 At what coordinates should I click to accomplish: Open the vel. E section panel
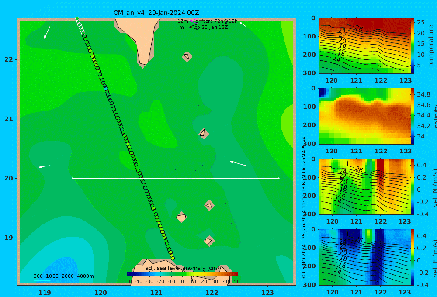coord(364,257)
